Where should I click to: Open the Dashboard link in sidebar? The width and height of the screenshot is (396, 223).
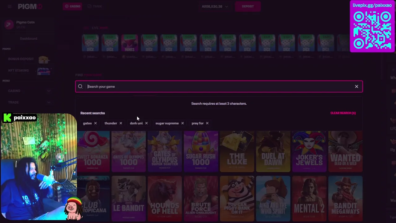click(28, 39)
